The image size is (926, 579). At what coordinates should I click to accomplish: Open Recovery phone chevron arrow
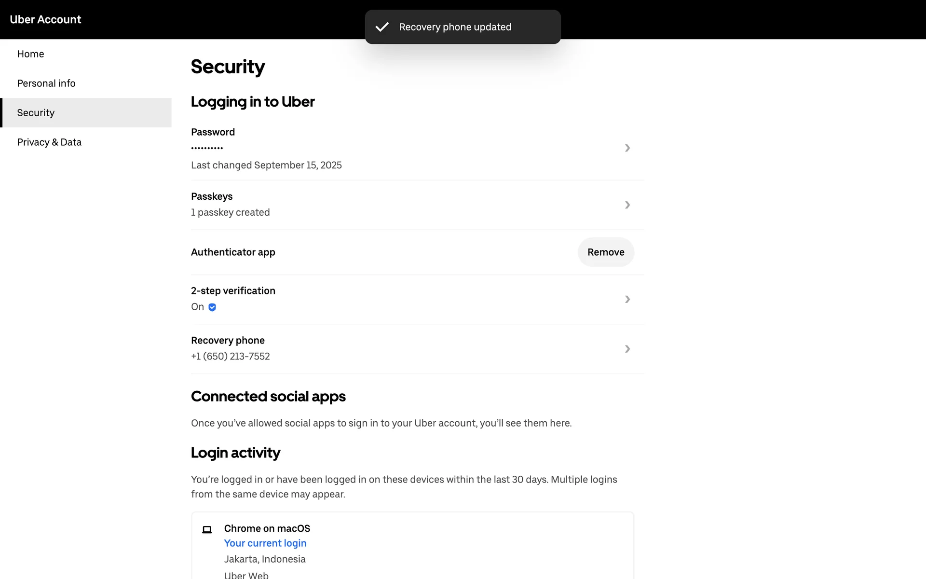627,349
